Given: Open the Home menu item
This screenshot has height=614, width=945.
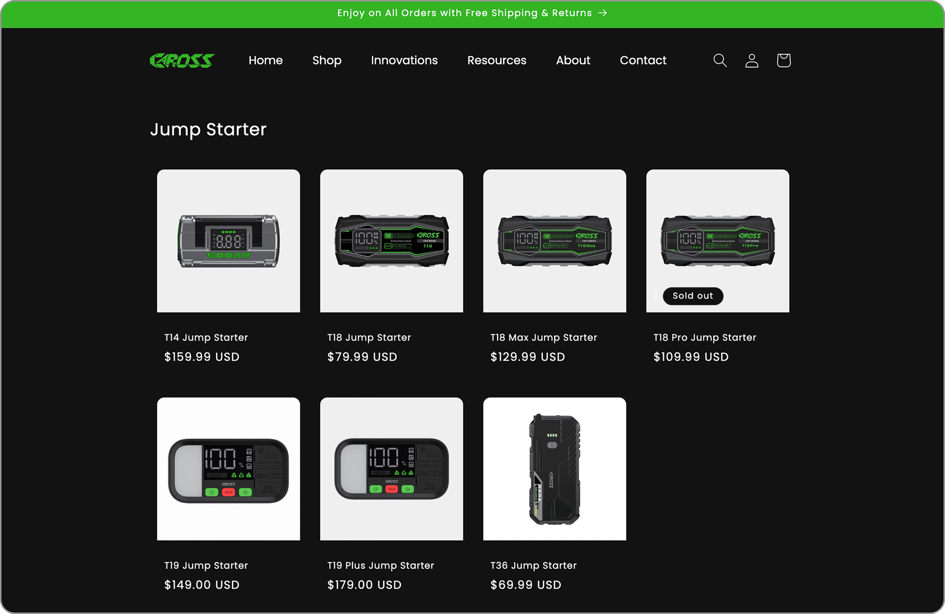Looking at the screenshot, I should click(x=266, y=60).
